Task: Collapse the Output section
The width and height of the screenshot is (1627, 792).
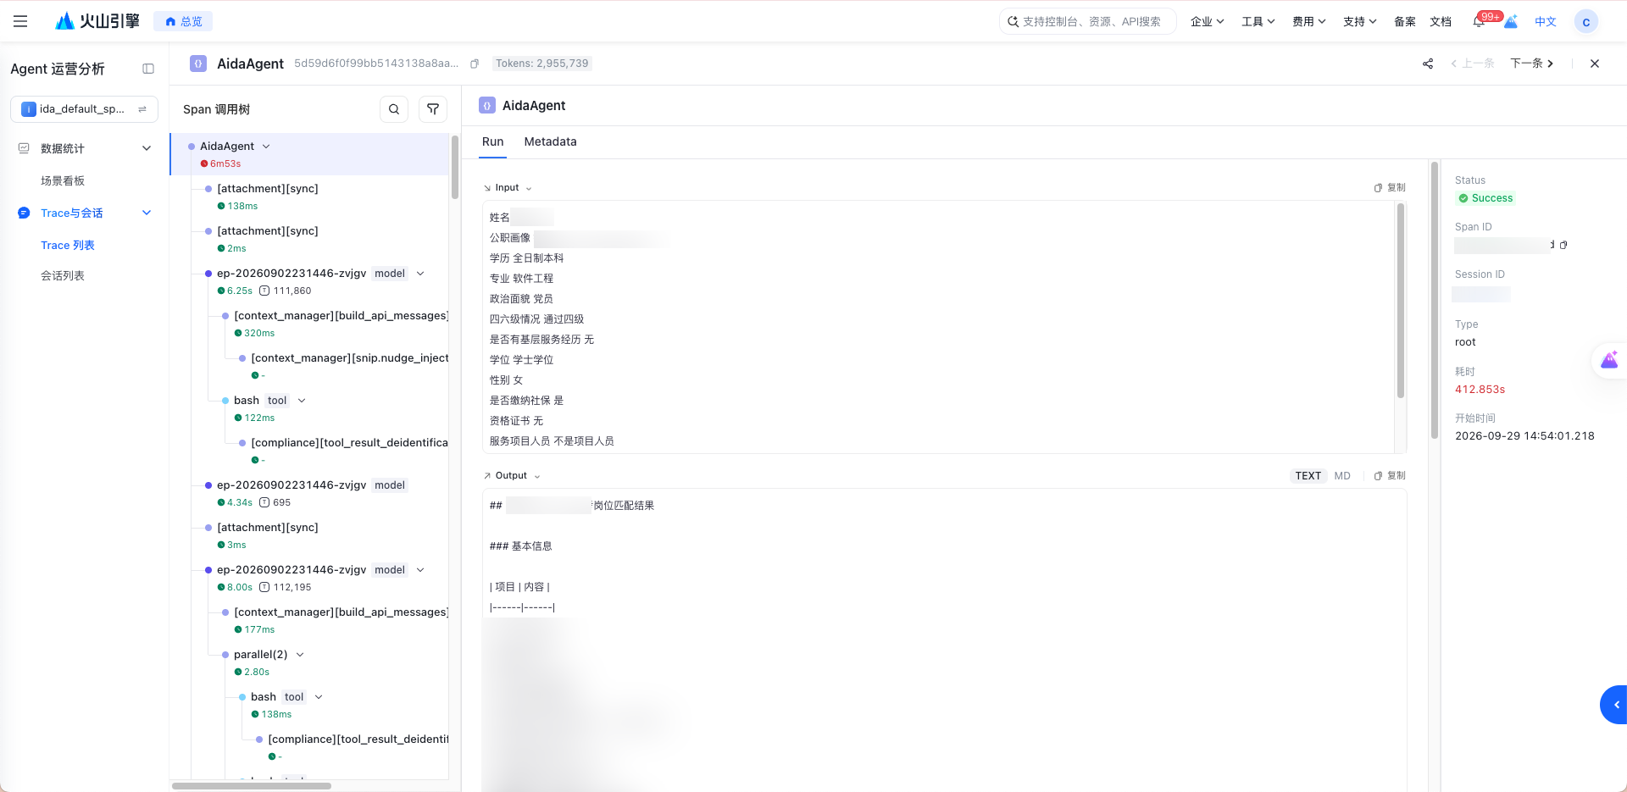Action: (x=537, y=476)
